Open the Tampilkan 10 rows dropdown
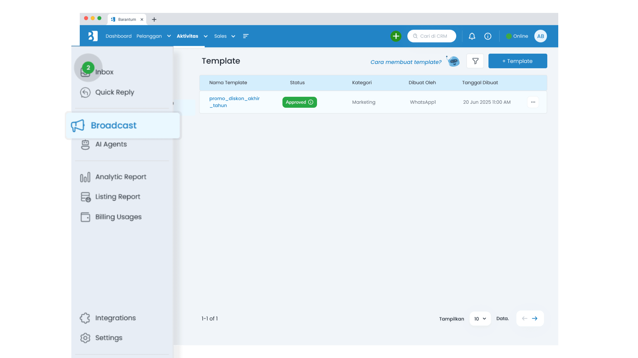This screenshot has width=638, height=358. tap(480, 319)
